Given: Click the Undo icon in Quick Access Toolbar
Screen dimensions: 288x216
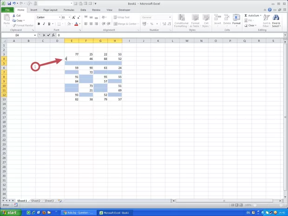Looking at the screenshot, I should coord(14,3).
